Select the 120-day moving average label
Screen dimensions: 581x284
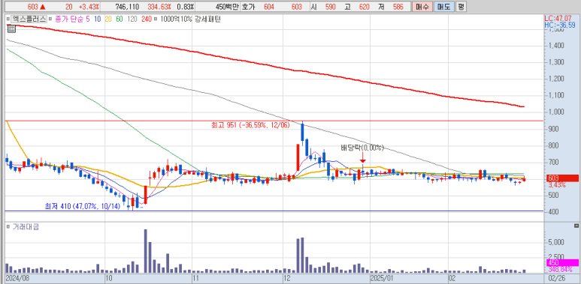(132, 19)
